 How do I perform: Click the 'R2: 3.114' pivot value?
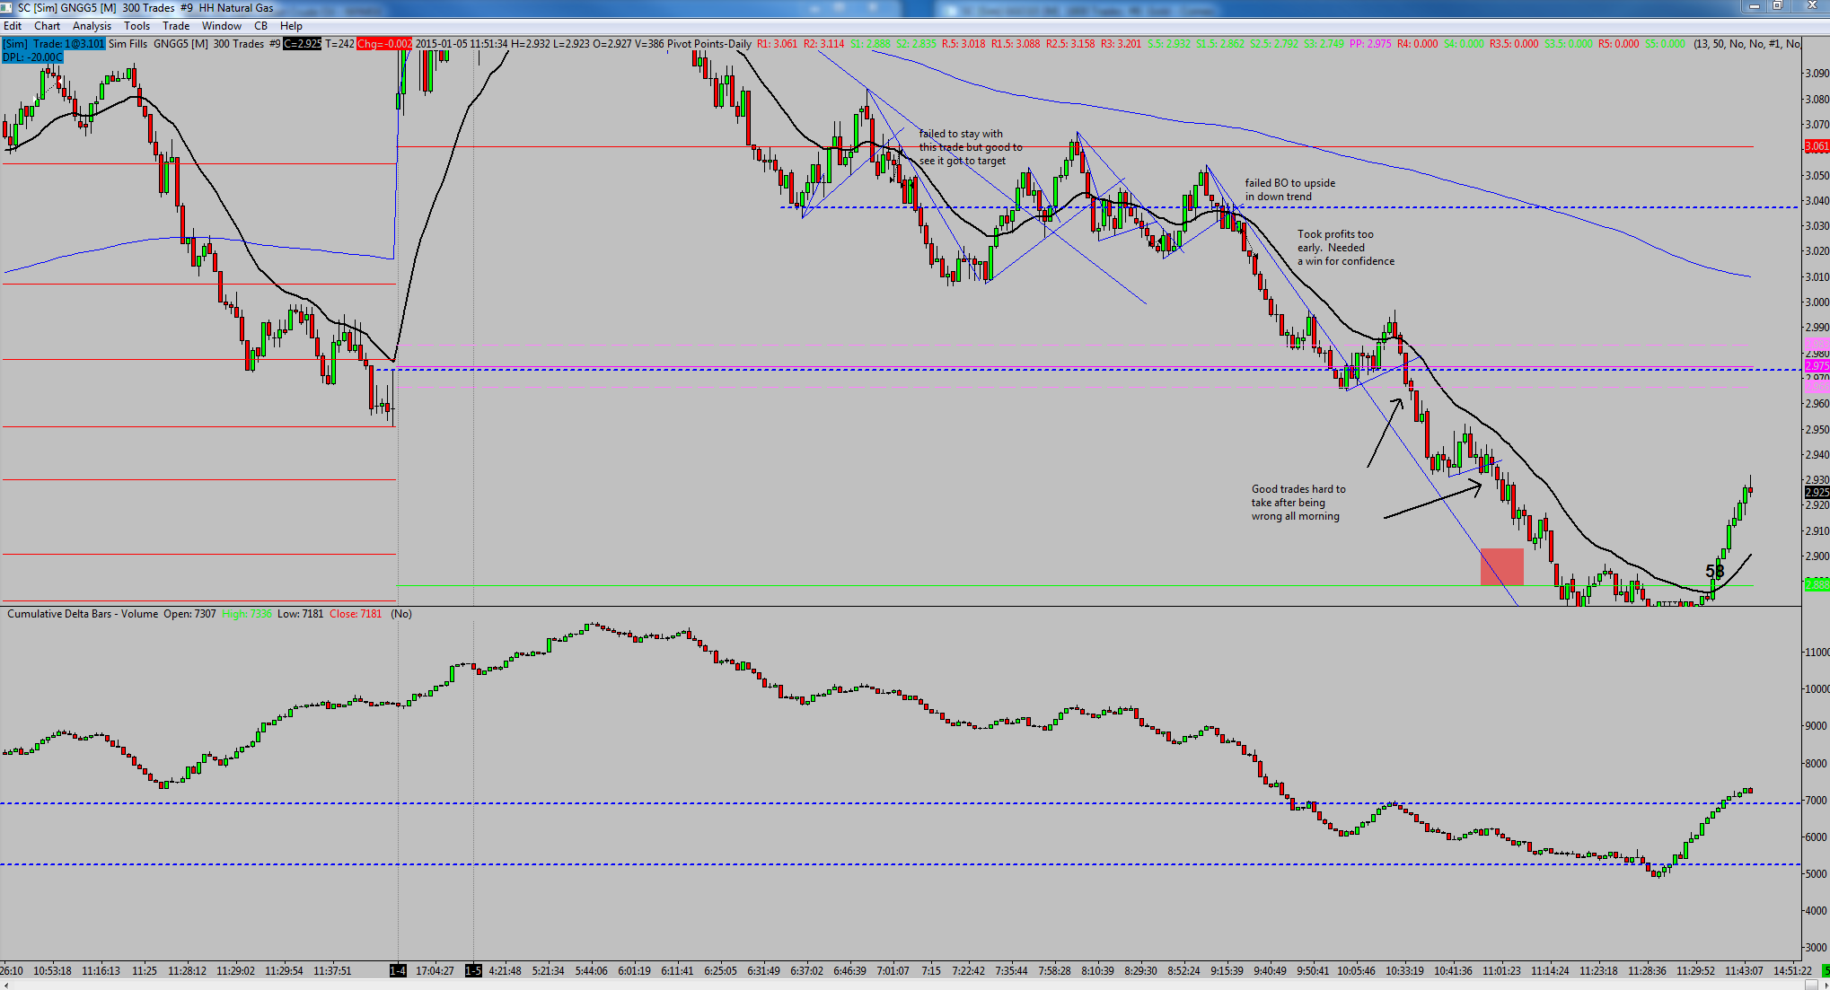[x=823, y=44]
